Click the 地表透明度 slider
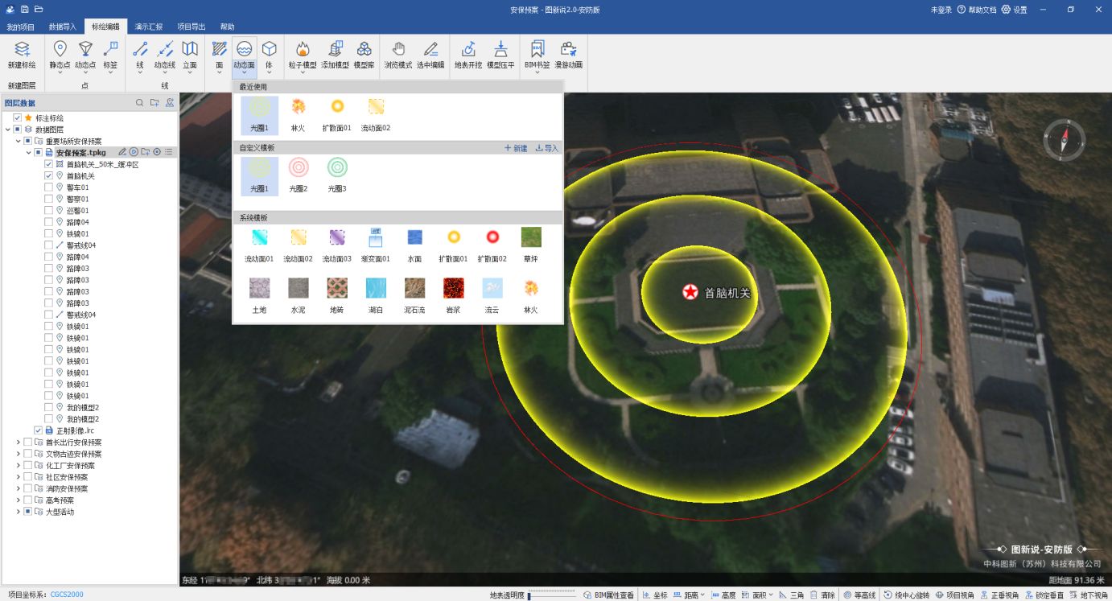The height and width of the screenshot is (601, 1112). (x=551, y=595)
